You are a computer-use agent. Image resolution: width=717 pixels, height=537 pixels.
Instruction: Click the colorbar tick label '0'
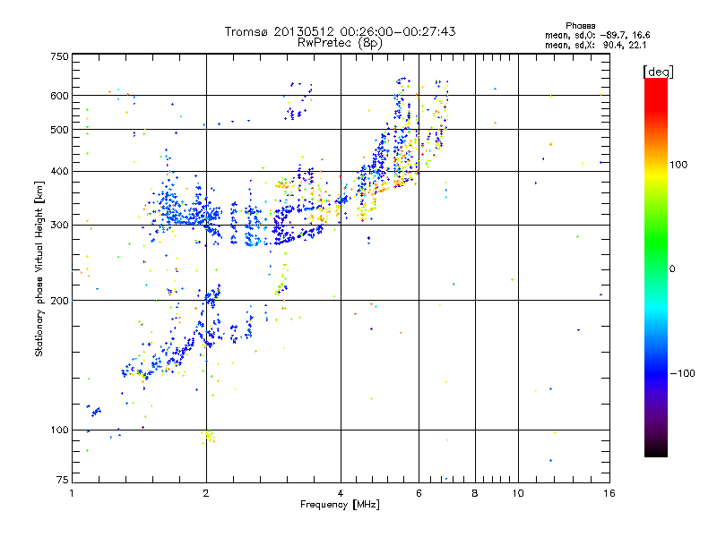tap(672, 268)
